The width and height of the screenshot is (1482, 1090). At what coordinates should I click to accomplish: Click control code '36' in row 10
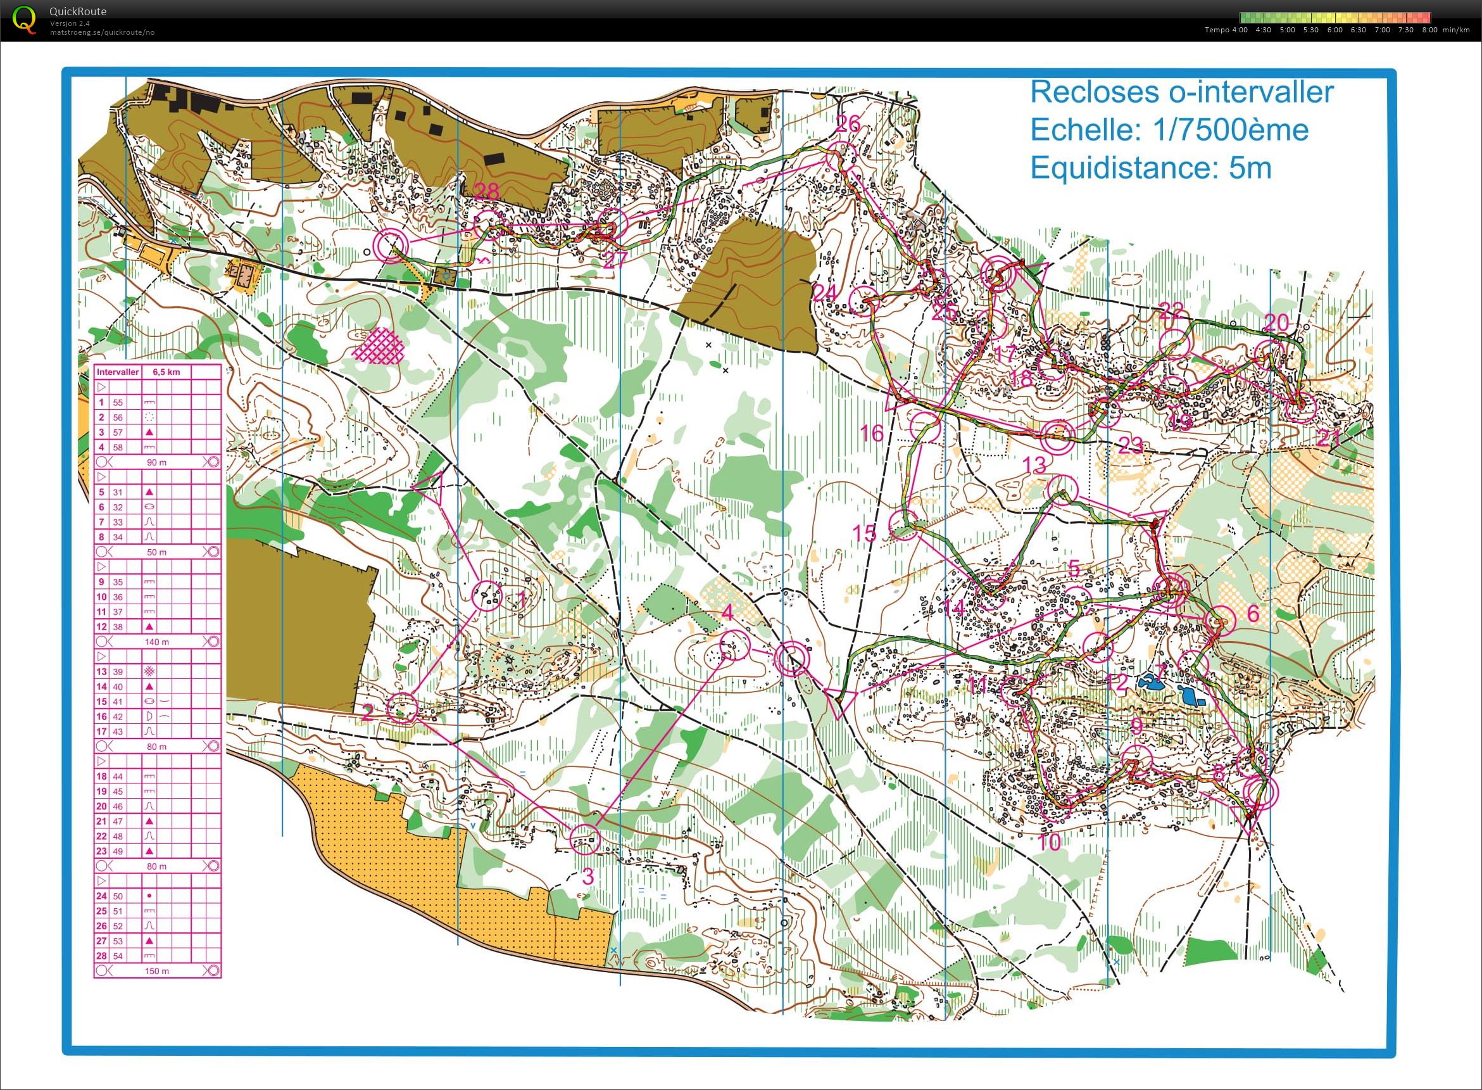[x=117, y=597]
